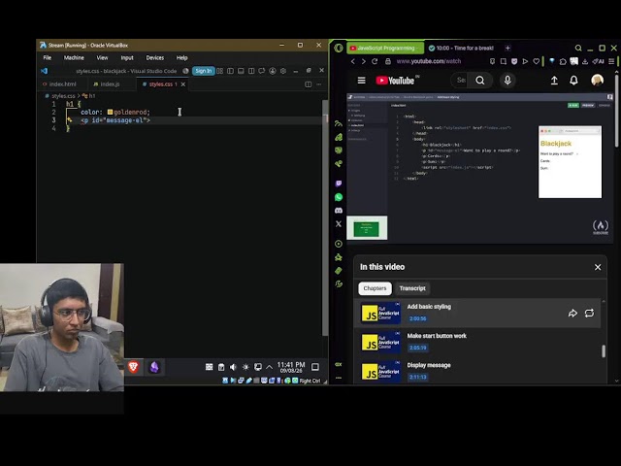Toggle the secondary sidebar in VS Code
This screenshot has height=466, width=621.
[251, 71]
